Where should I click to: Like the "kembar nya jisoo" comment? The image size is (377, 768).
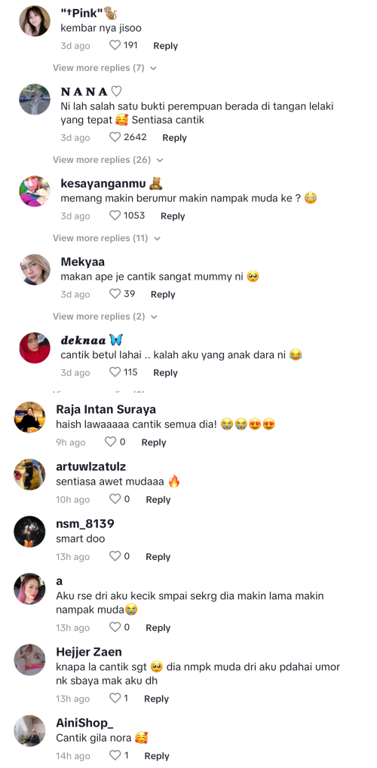pos(115,45)
